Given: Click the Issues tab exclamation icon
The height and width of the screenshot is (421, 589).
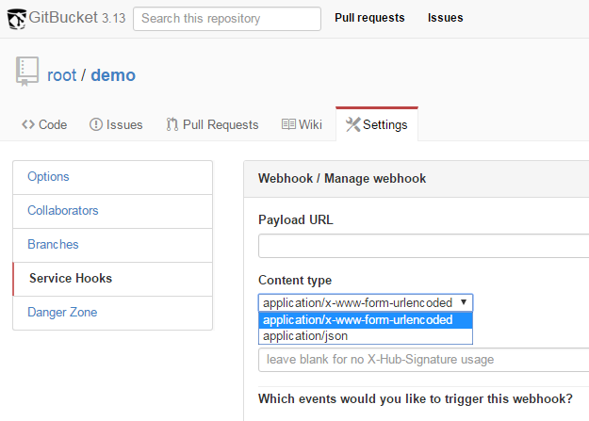Looking at the screenshot, I should (96, 124).
